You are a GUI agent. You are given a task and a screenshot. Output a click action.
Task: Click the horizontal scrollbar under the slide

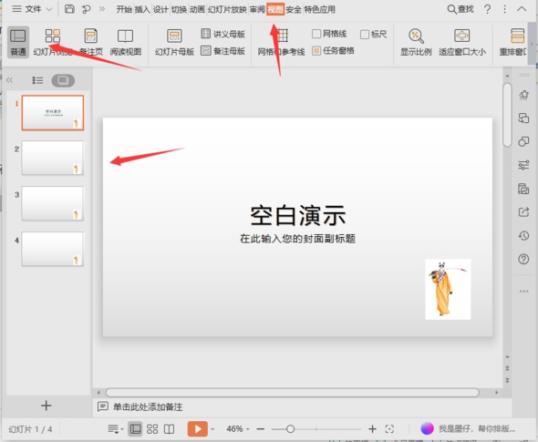292,392
